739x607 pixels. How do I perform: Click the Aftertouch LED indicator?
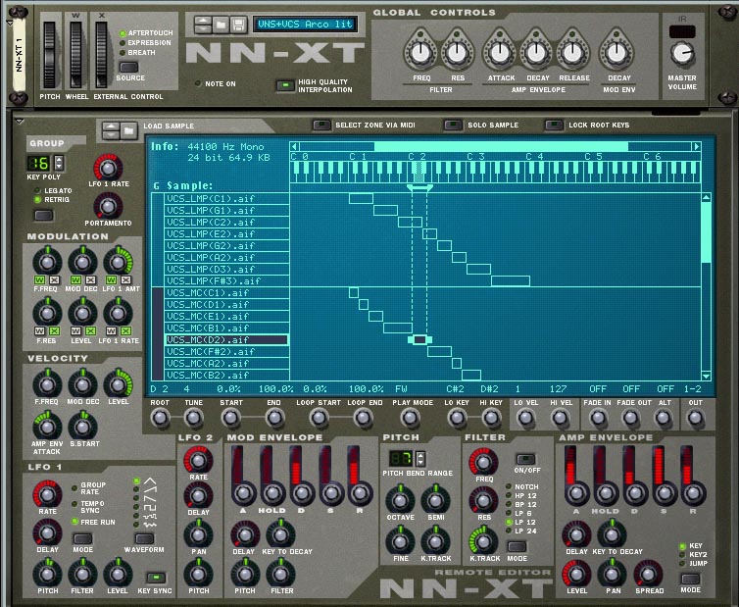coord(123,33)
